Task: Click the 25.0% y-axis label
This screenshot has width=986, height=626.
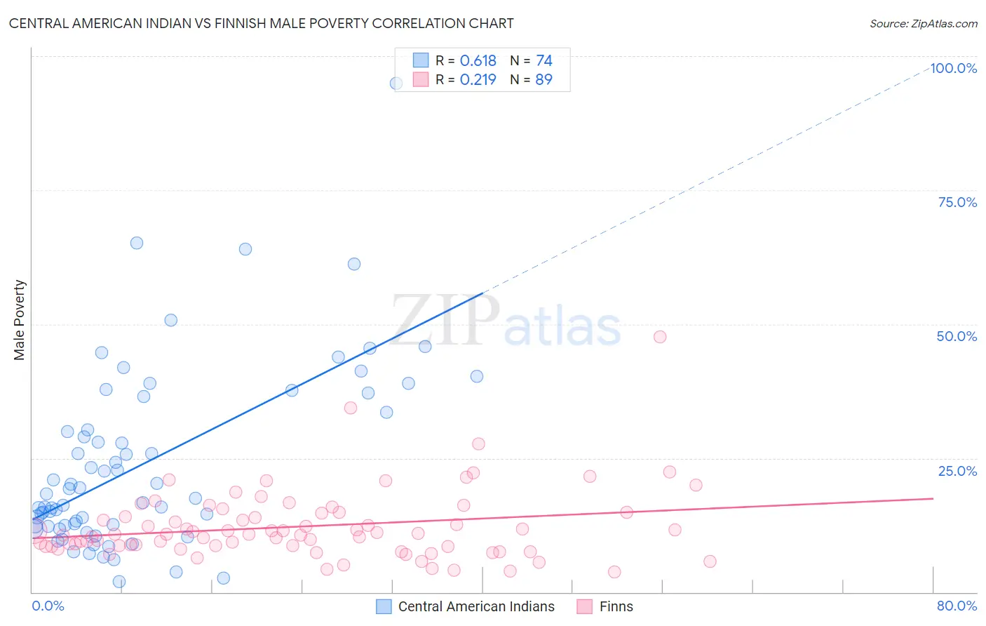Action: [x=957, y=470]
